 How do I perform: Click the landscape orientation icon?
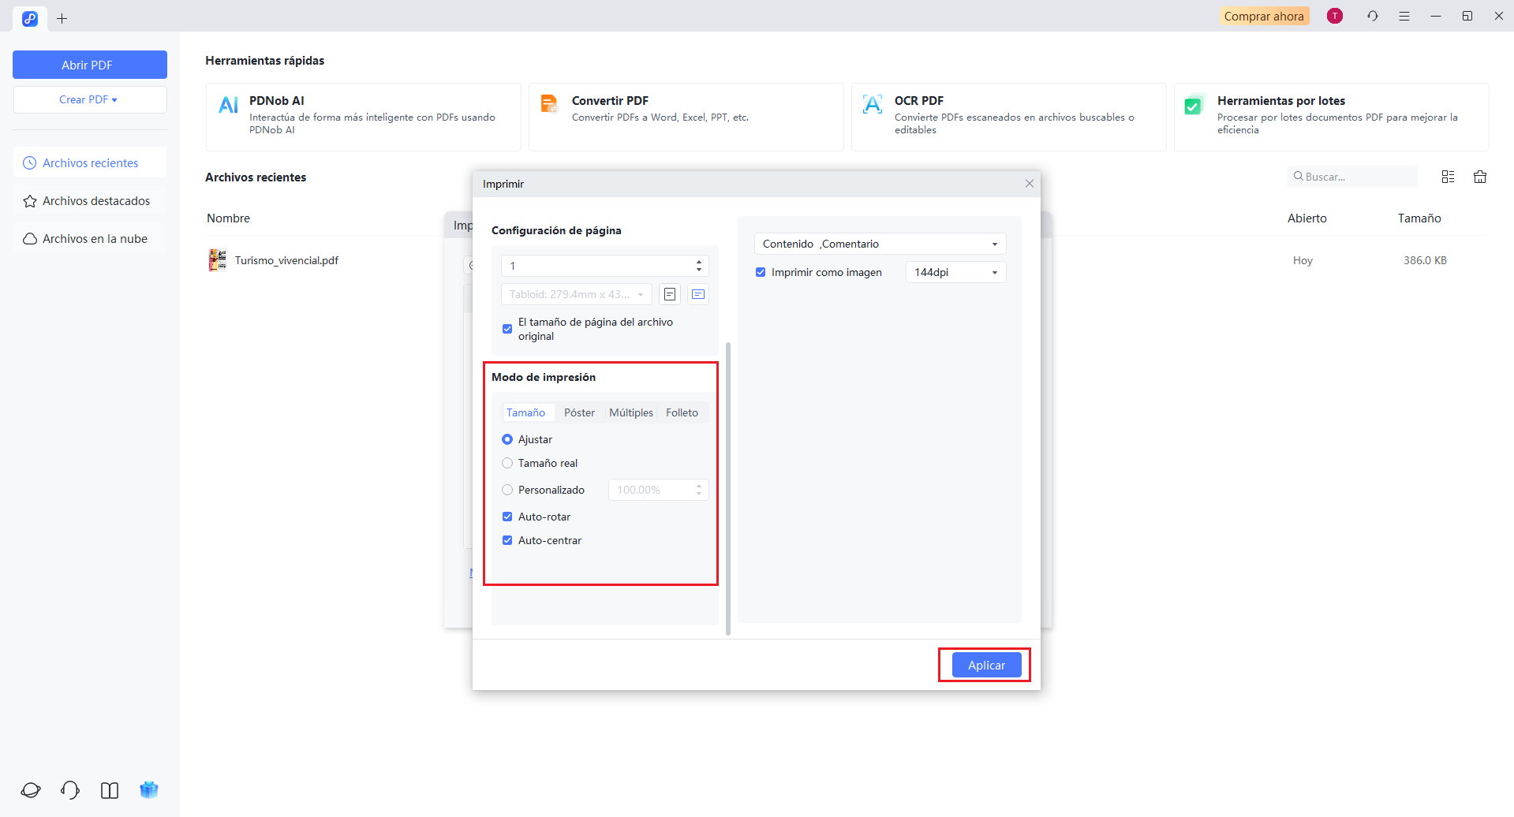(x=698, y=294)
